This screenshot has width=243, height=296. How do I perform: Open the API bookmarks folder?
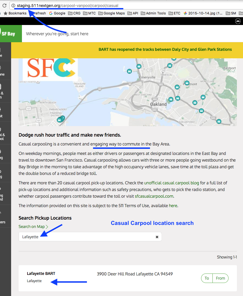coord(133,13)
